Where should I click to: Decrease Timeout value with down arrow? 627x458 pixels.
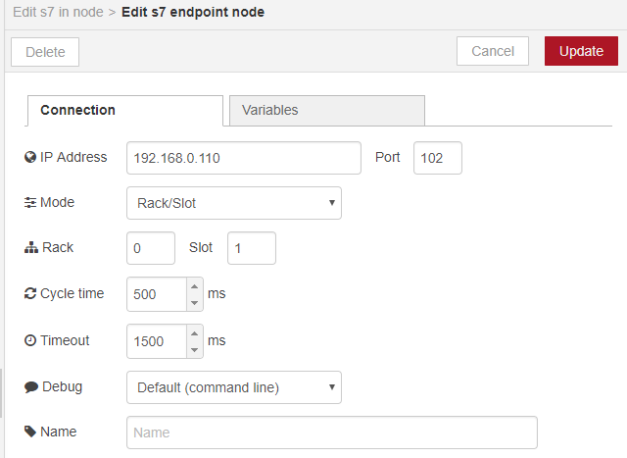click(x=194, y=349)
